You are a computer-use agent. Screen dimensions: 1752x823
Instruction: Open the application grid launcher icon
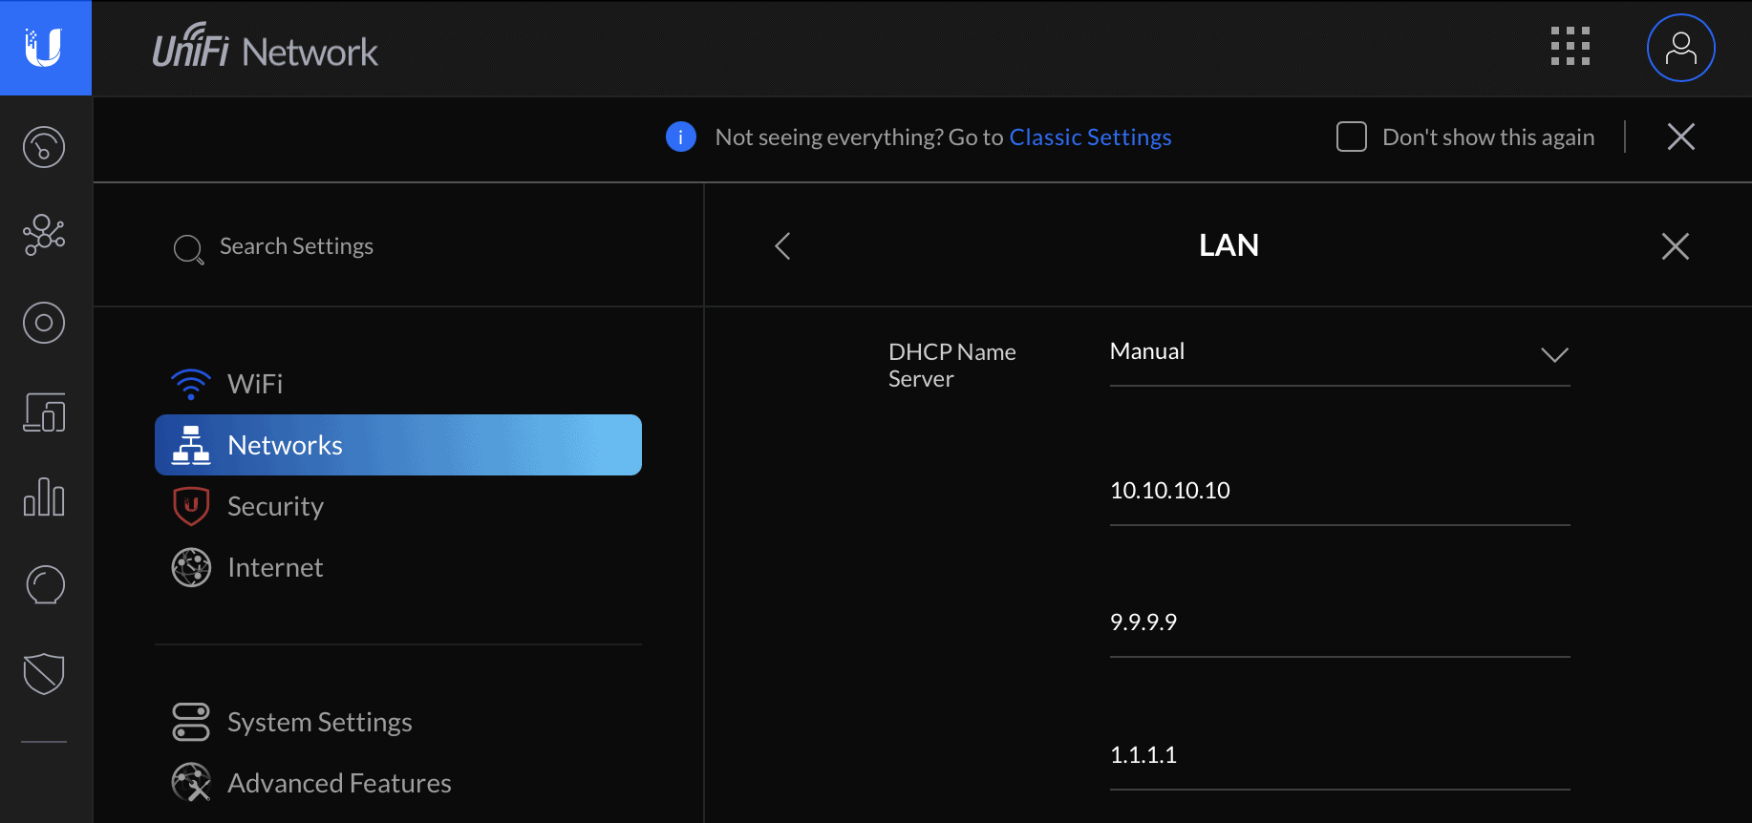1570,46
